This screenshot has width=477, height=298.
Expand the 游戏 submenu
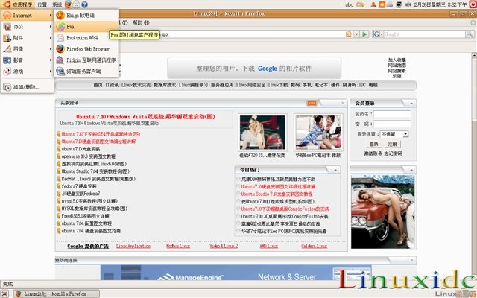(27, 72)
